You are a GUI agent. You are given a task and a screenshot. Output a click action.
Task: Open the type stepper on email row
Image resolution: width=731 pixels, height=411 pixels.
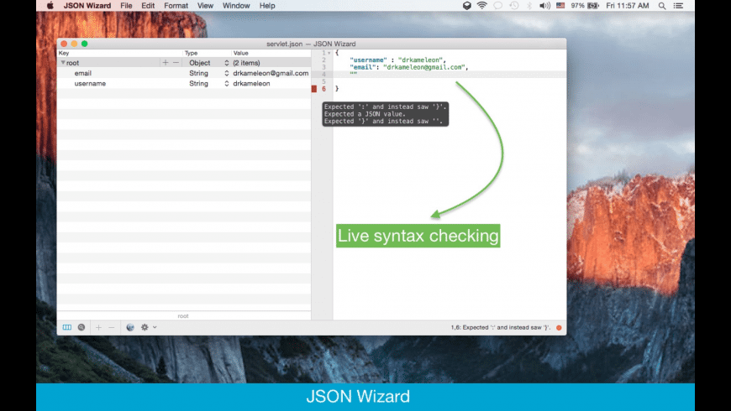[x=227, y=73]
